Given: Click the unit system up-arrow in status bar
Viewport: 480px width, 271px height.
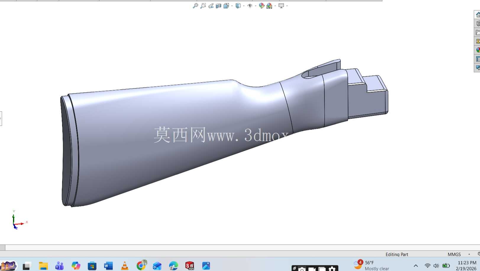Looking at the screenshot, I should [469, 254].
